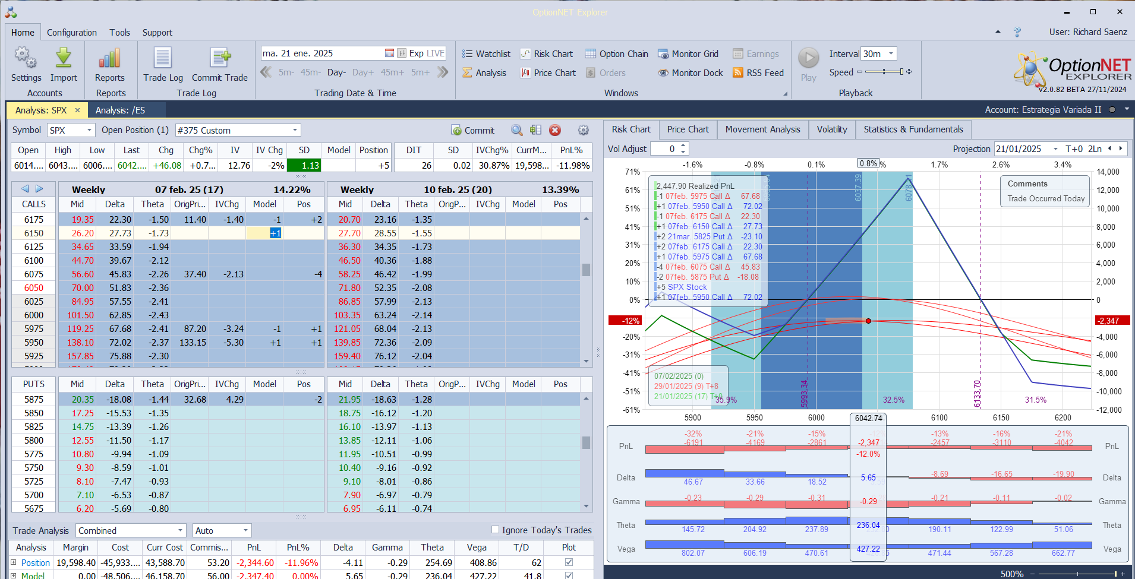Click the Commit Trade icon
The height and width of the screenshot is (579, 1135).
pos(220,58)
